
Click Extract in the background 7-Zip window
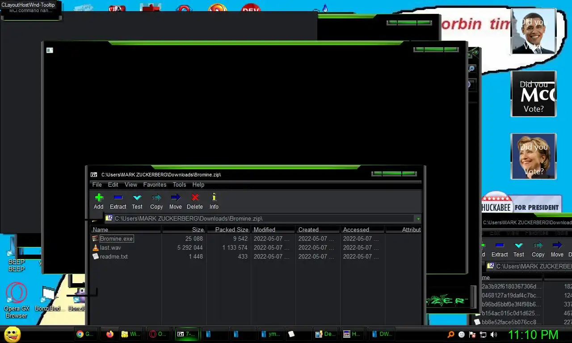click(x=500, y=249)
